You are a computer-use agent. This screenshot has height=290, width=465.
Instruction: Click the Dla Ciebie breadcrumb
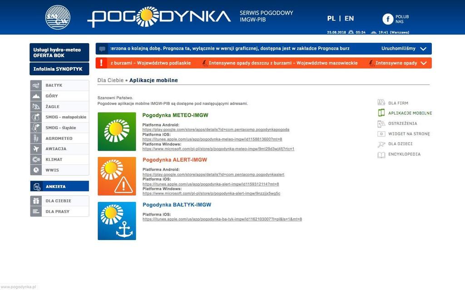pyautogui.click(x=110, y=80)
